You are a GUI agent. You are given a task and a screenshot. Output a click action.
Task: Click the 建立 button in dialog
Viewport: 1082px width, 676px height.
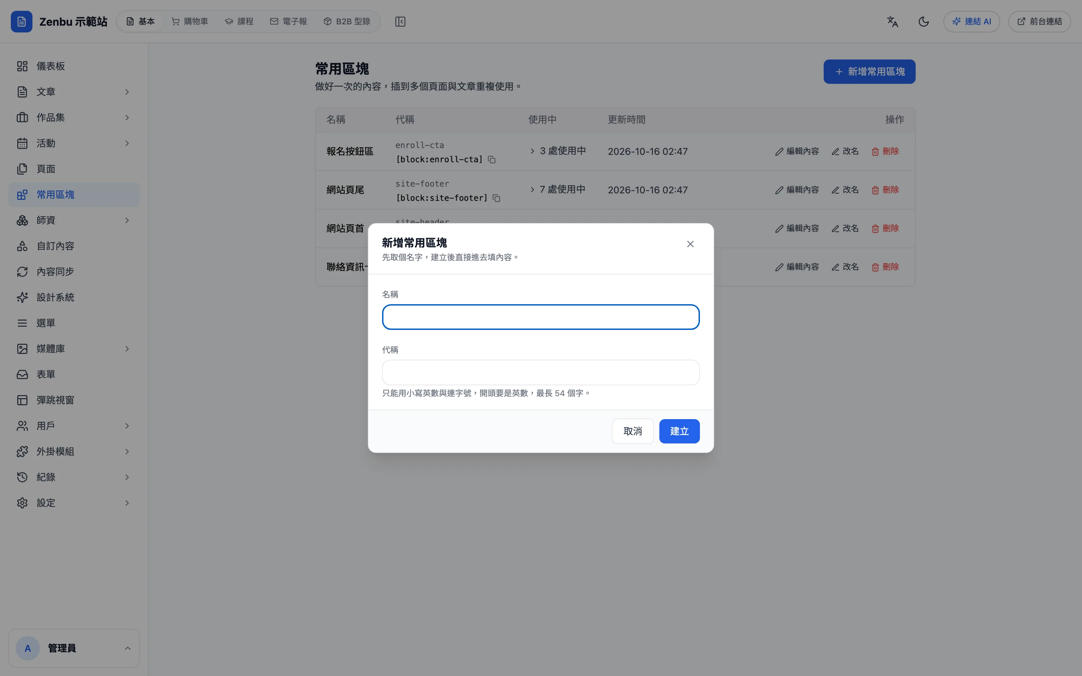(679, 431)
